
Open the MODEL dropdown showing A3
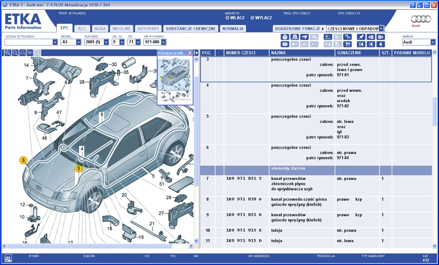pyautogui.click(x=78, y=42)
